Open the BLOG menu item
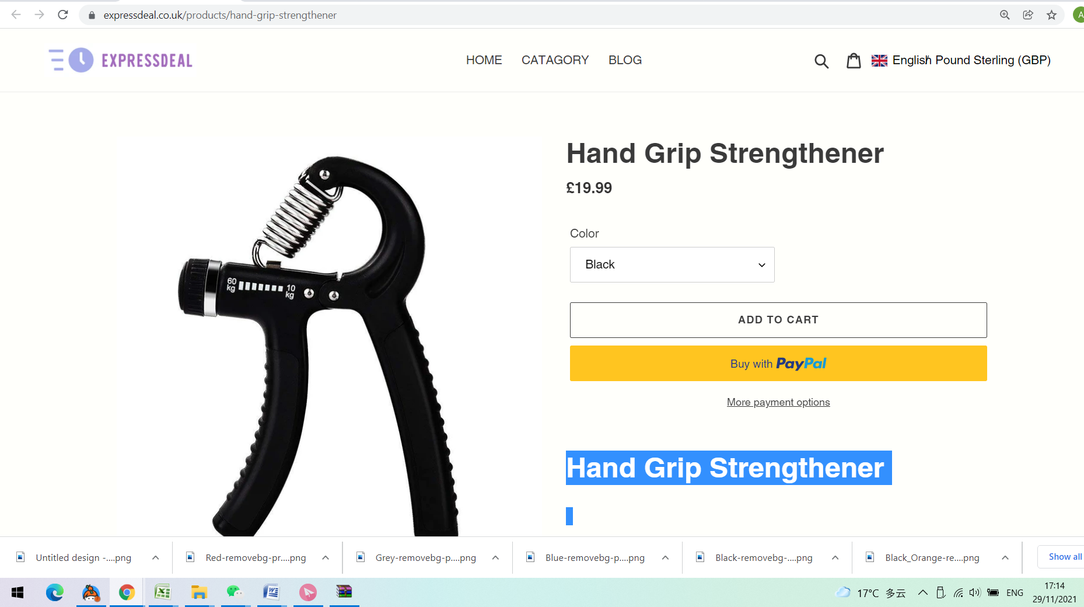The height and width of the screenshot is (607, 1084). coord(625,60)
